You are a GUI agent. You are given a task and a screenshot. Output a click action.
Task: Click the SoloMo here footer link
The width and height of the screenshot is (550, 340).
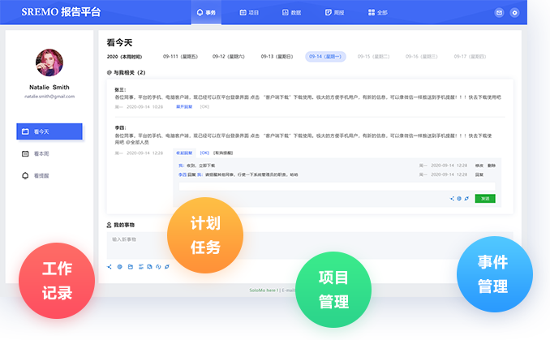264,291
